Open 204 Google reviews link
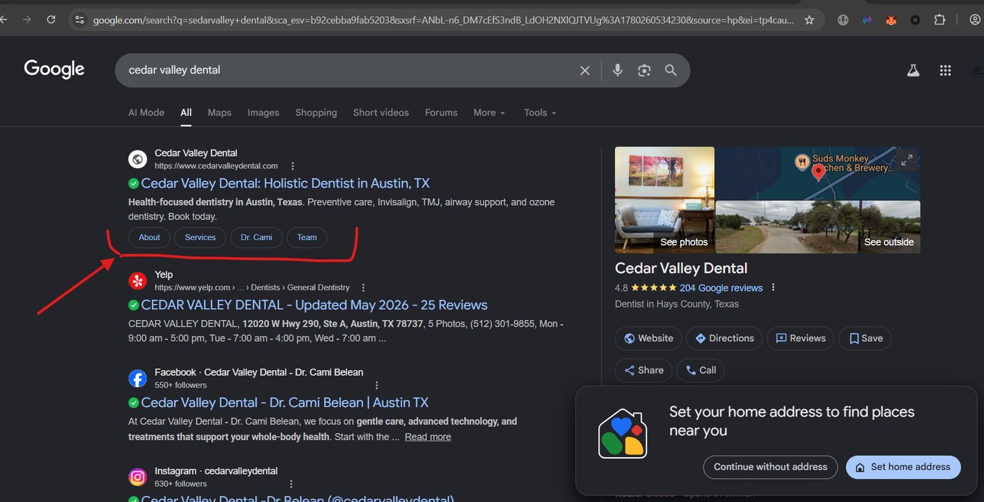Screen dimensions: 984x502 721,288
